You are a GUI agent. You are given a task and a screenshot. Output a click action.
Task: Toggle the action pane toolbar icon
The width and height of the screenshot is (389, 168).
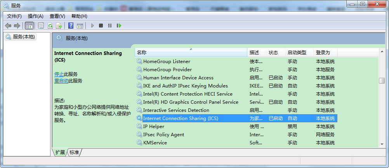80,26
